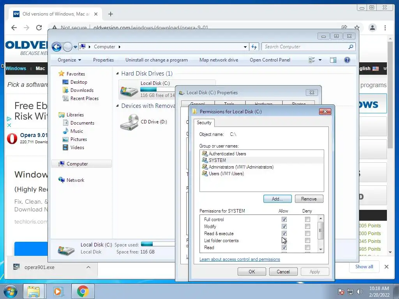Click Show all downloads
The width and height of the screenshot is (399, 299).
pos(364,266)
